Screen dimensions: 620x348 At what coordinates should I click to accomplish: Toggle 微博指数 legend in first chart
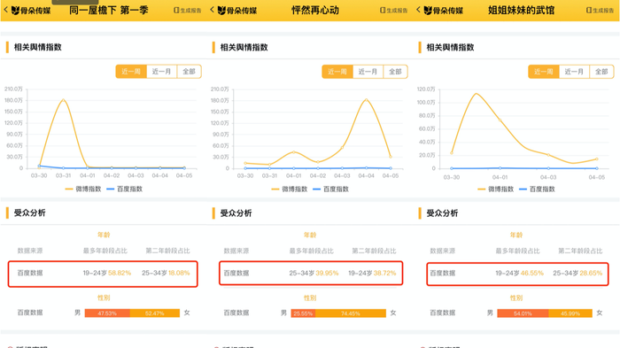(83, 189)
